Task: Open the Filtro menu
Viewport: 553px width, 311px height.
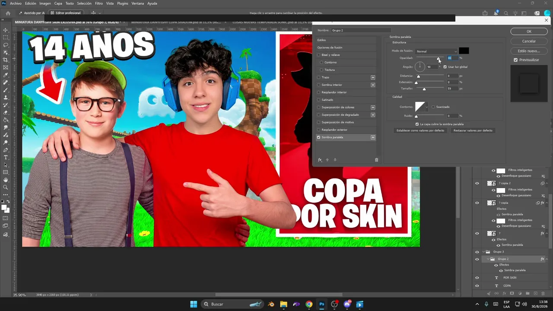Action: (x=99, y=3)
